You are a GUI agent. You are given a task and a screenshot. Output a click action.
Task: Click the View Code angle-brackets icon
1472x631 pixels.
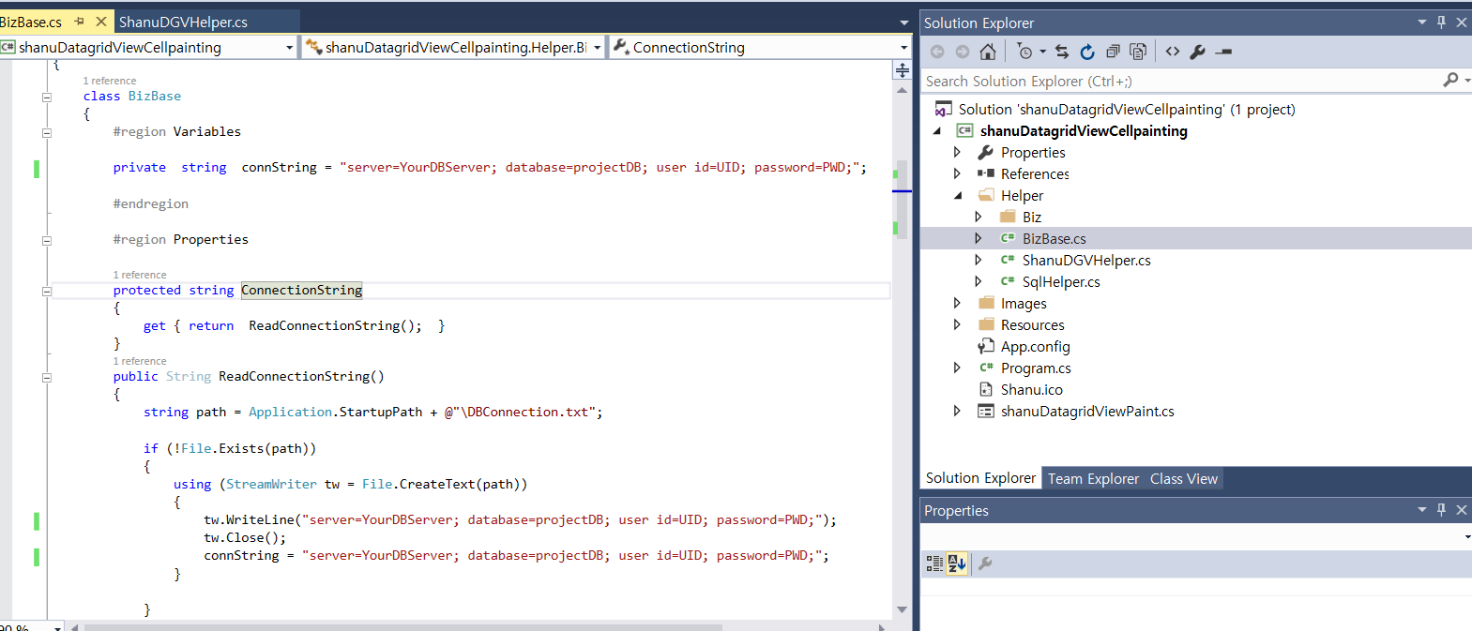click(x=1173, y=52)
